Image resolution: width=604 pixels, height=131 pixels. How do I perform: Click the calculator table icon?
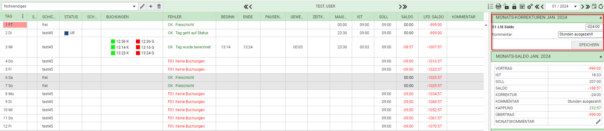(x=522, y=6)
